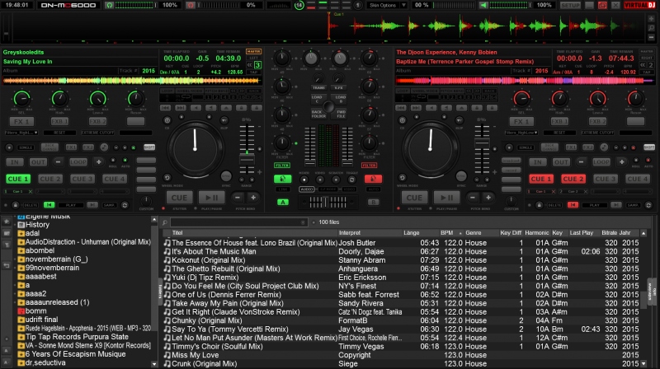660x369 pixels.
Task: Toggle FX 1 on the left deck
Action: tap(21, 121)
